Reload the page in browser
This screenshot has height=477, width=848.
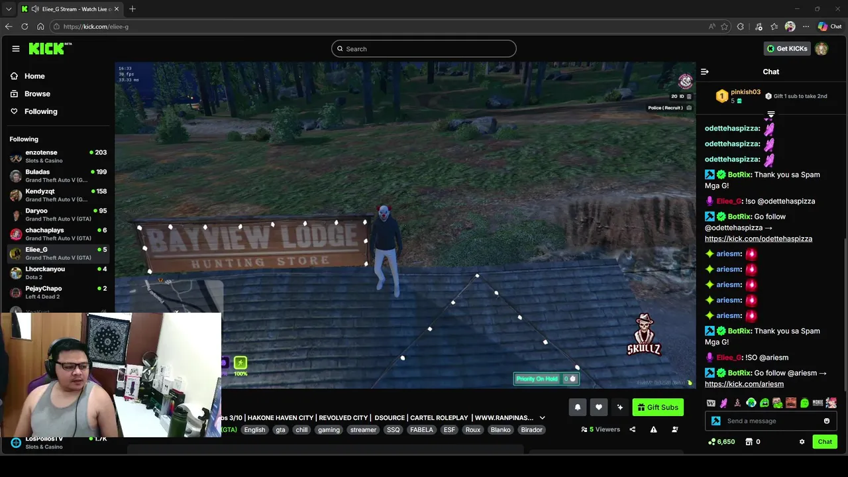tap(25, 26)
